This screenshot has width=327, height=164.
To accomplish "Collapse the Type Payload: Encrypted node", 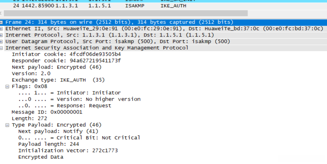I will click(7, 125).
